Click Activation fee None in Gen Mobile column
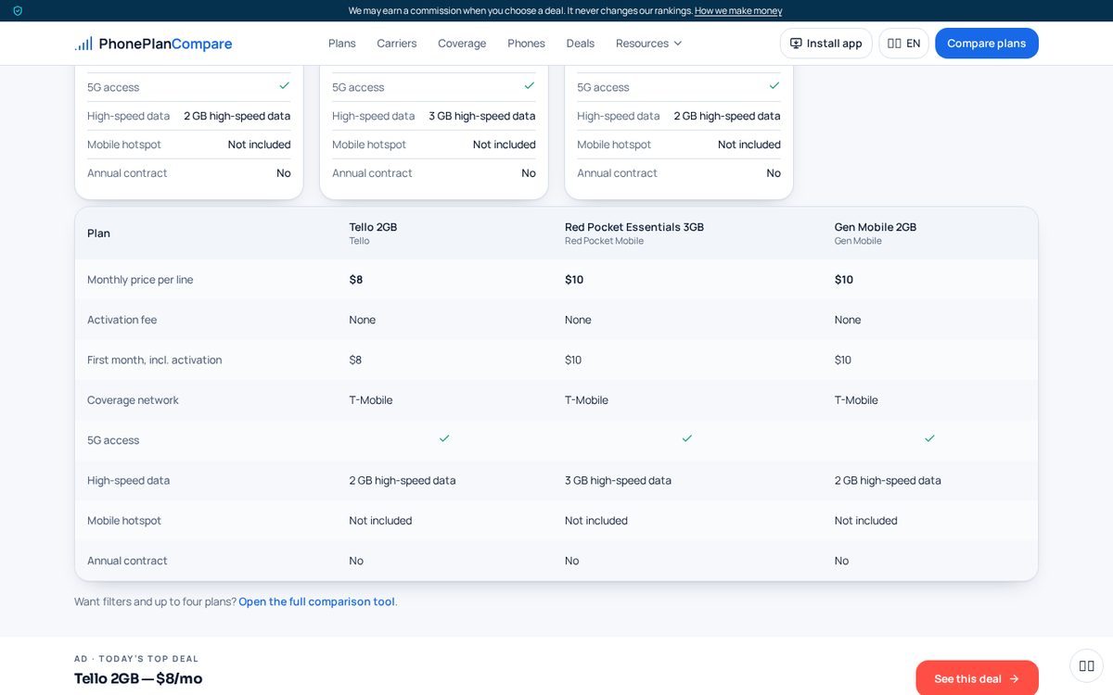The width and height of the screenshot is (1113, 695). (848, 320)
